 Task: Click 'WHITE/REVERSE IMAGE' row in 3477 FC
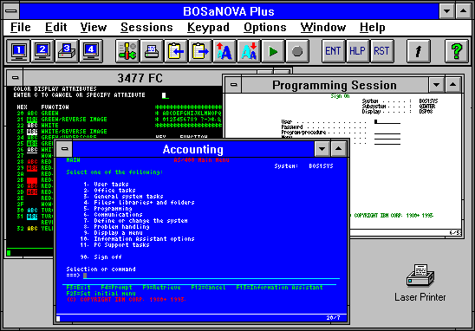74,132
